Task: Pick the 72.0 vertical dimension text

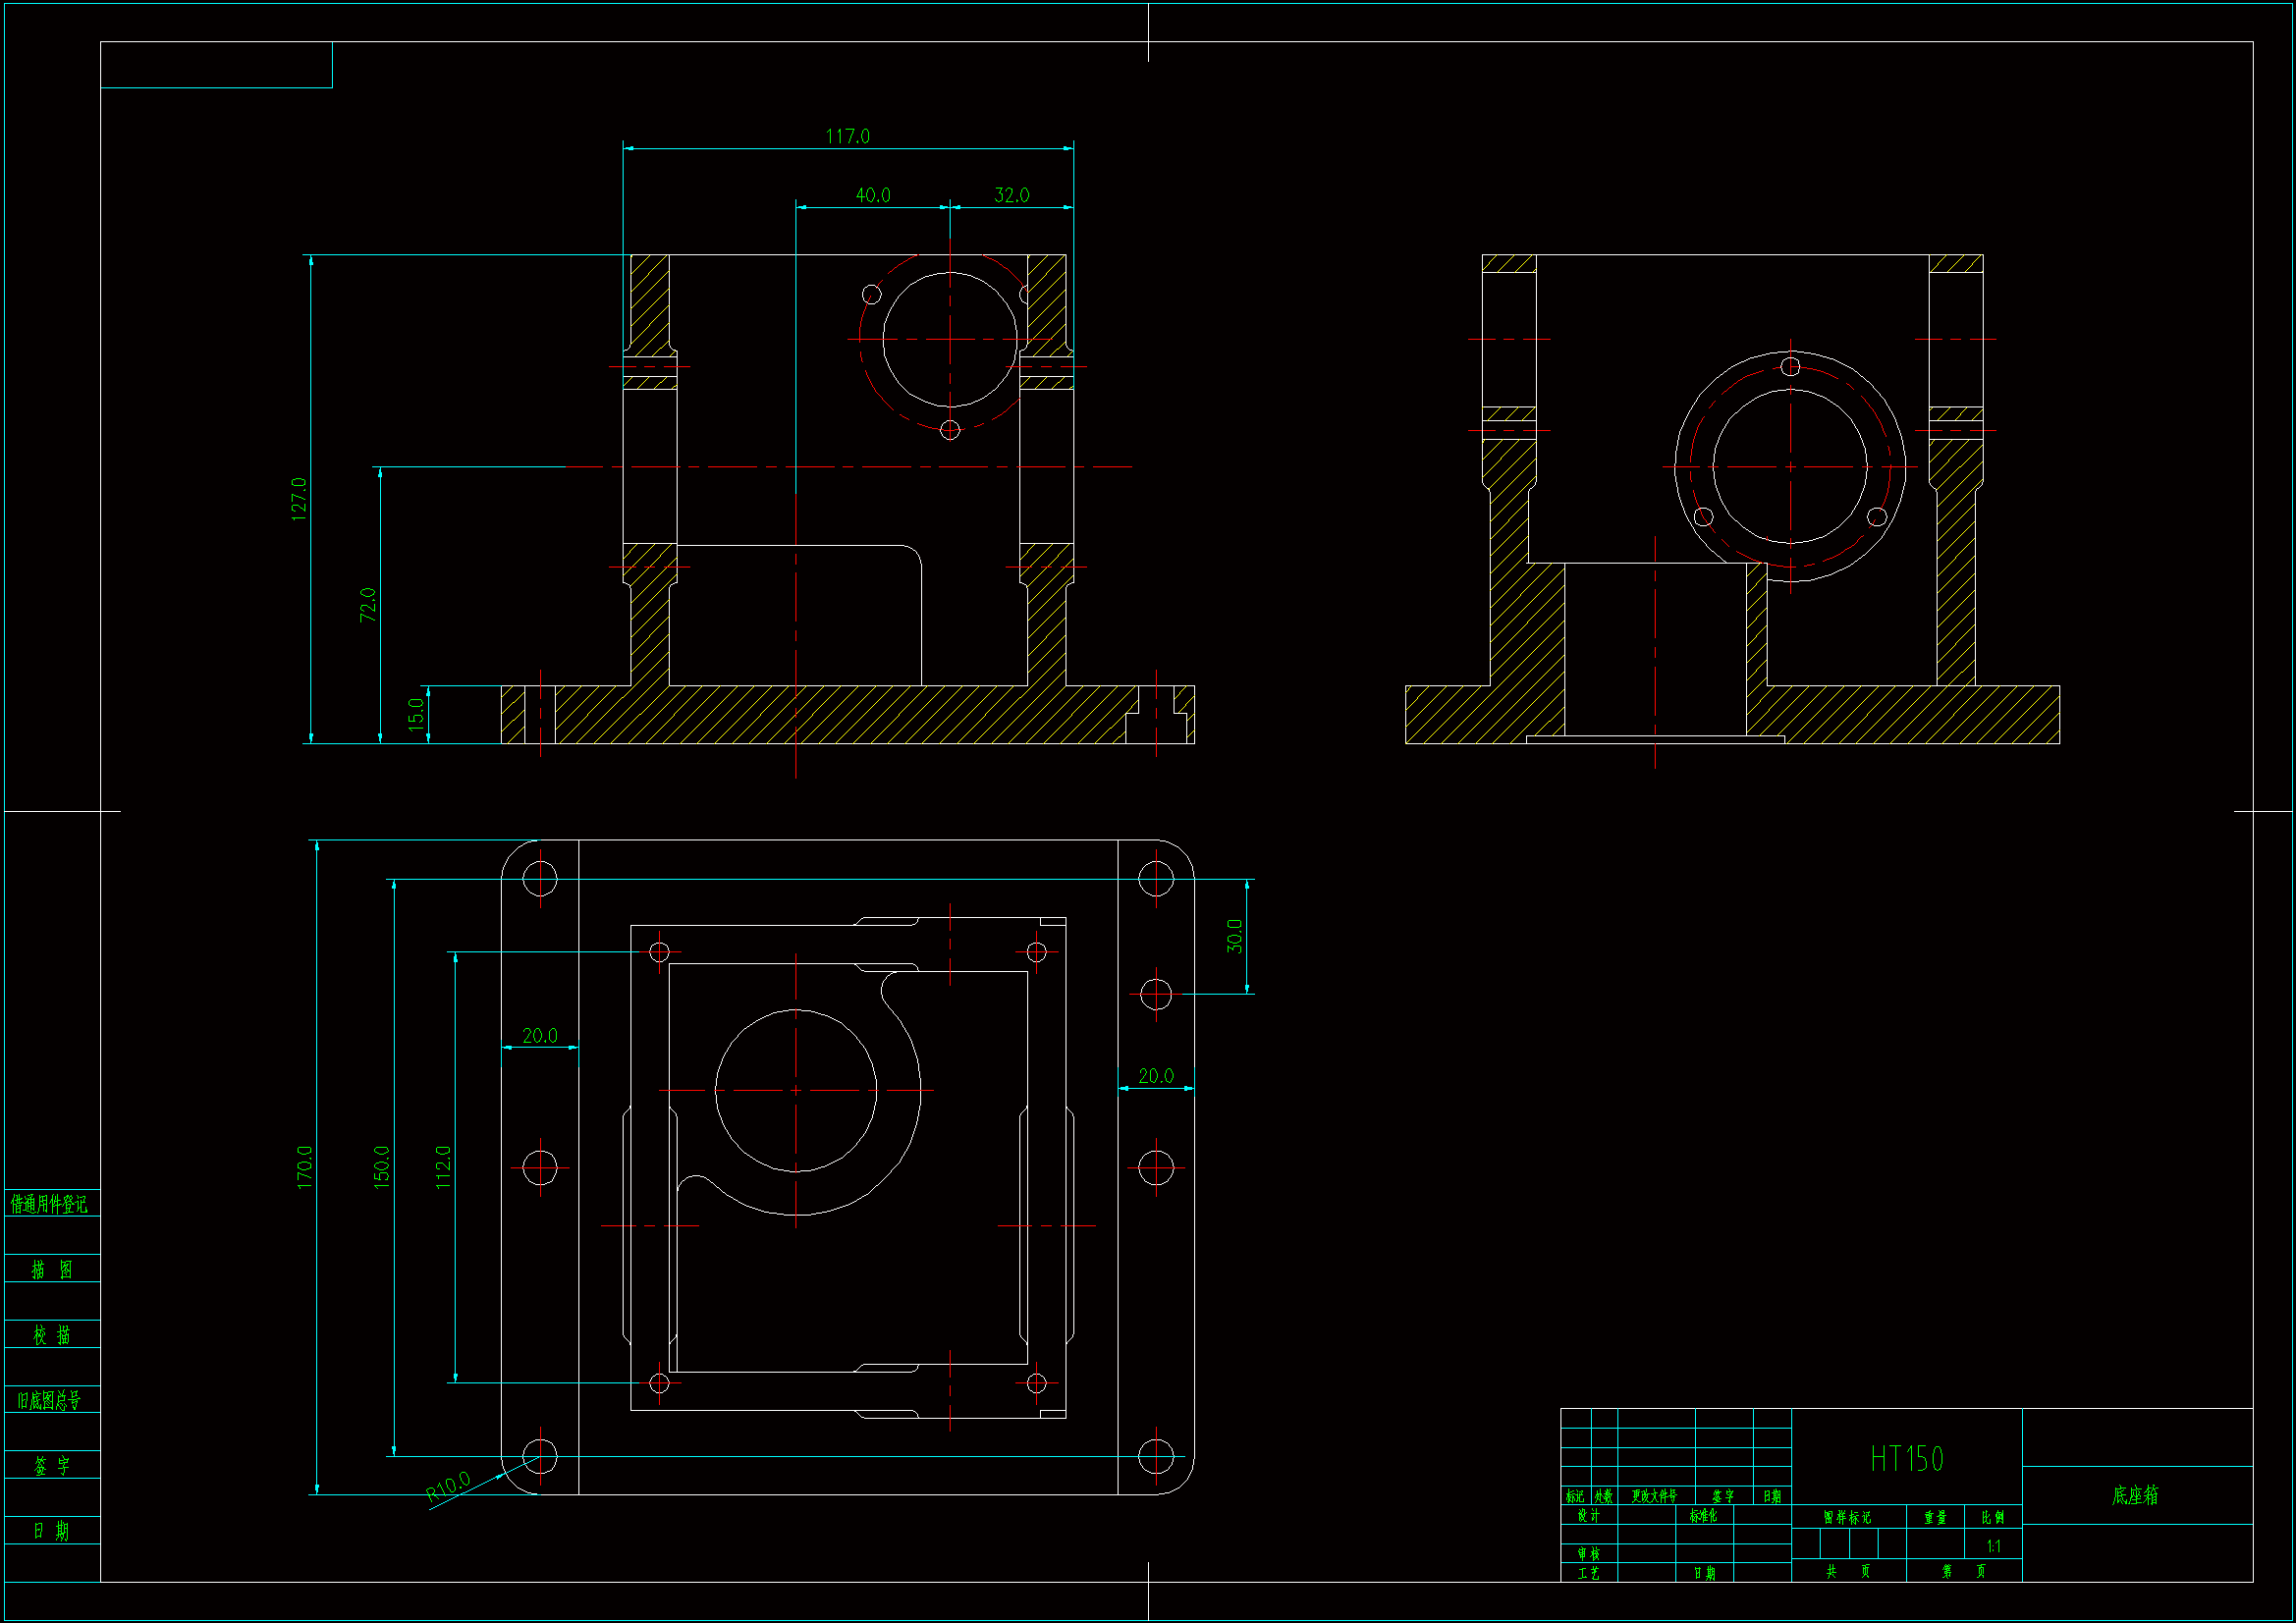Action: (x=368, y=605)
